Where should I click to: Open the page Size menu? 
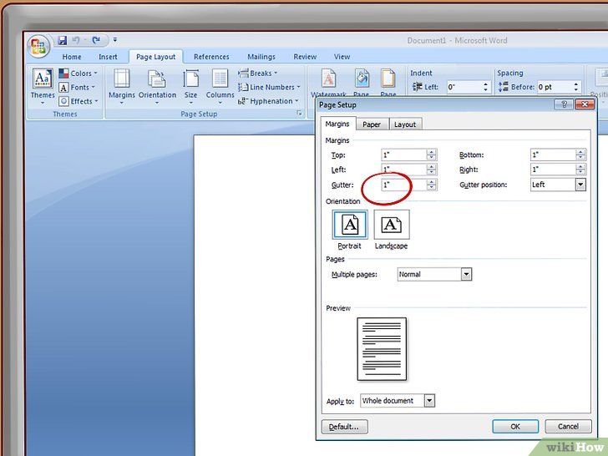(190, 87)
